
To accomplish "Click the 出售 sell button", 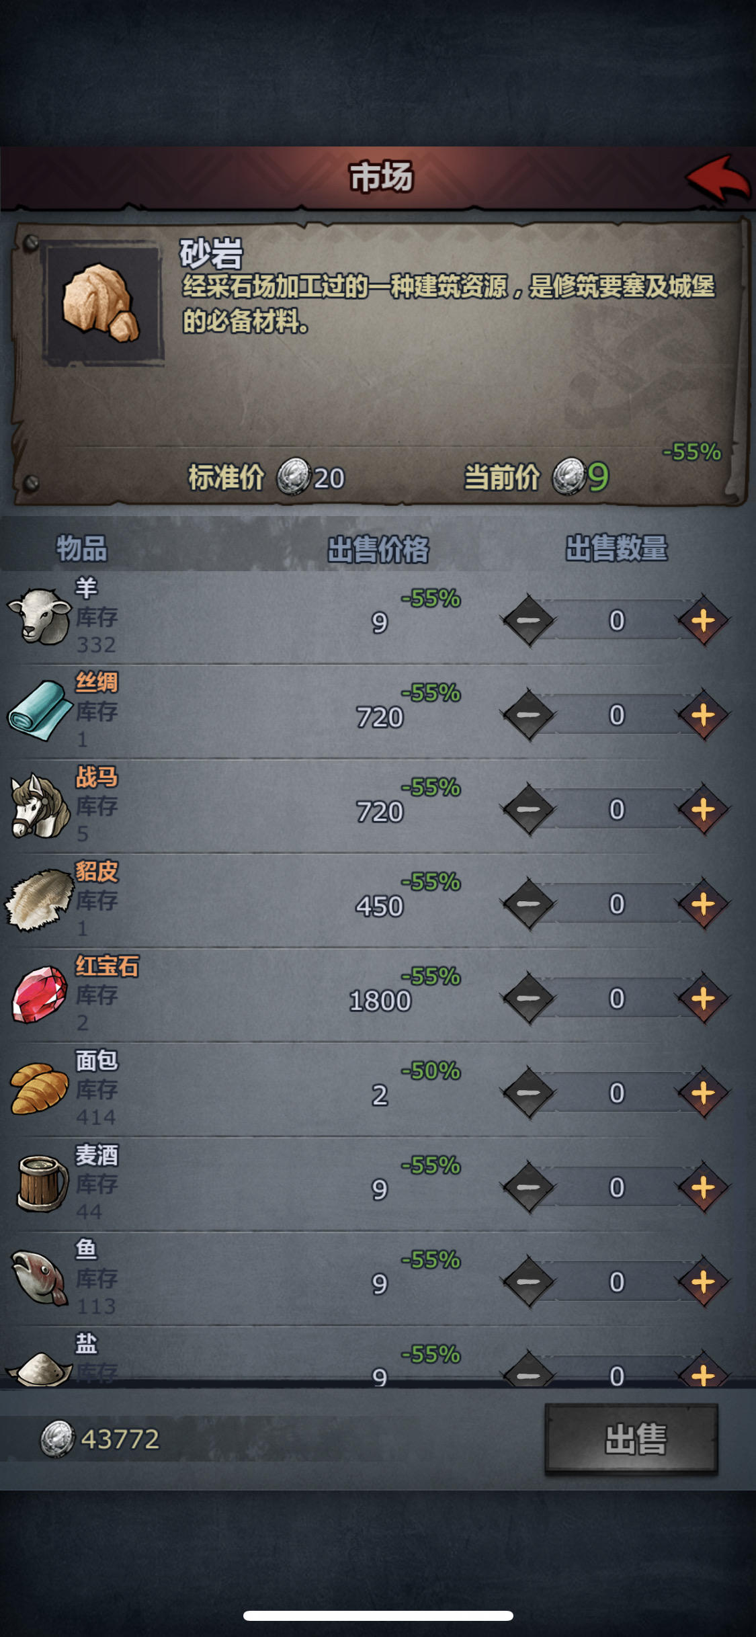I will click(631, 1439).
